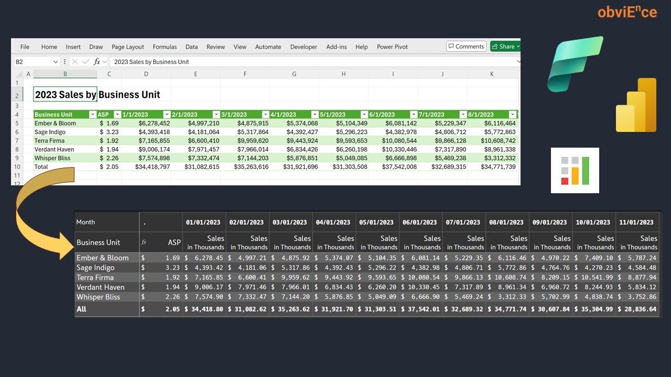Click the Comments button

click(466, 47)
